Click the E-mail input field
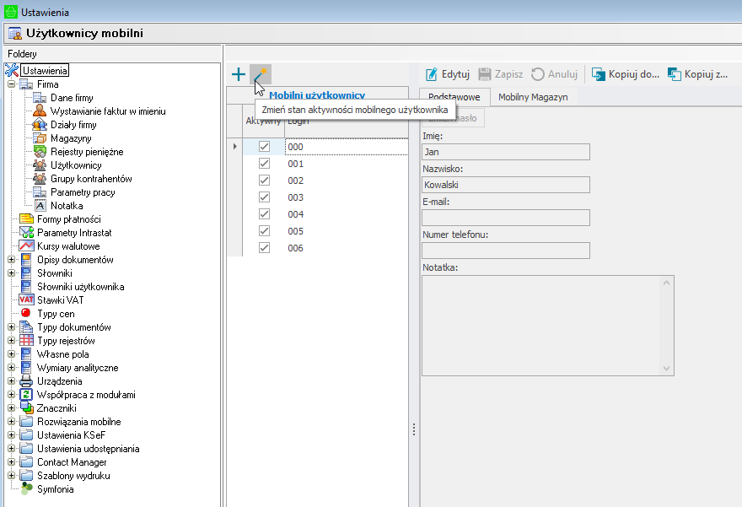 pyautogui.click(x=506, y=218)
